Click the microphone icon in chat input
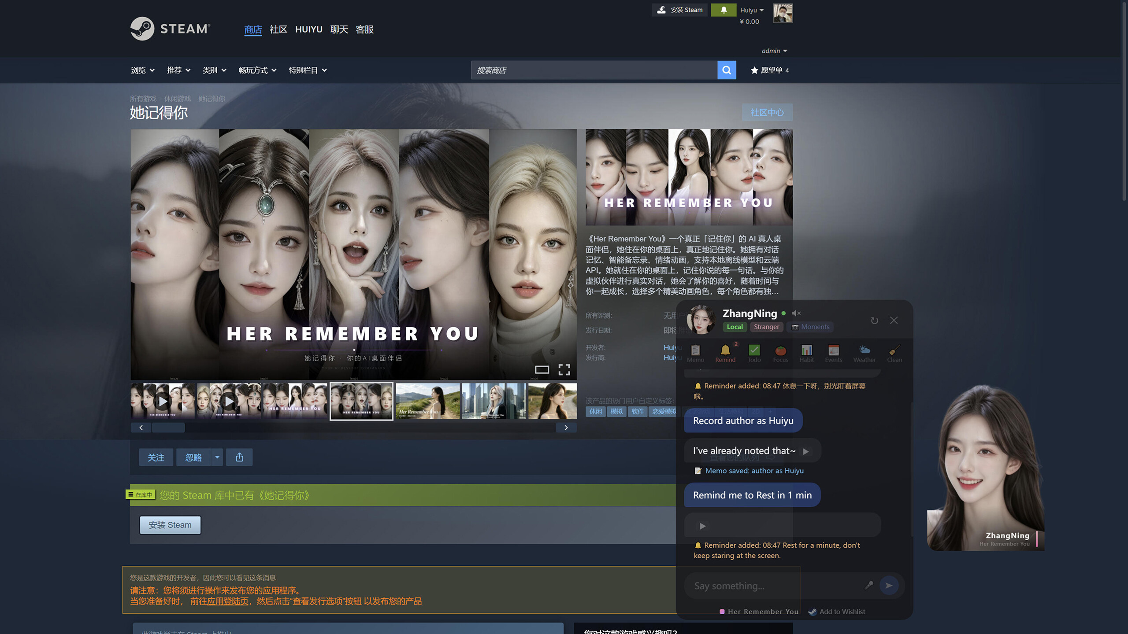Screen dimensions: 1128x634 point(868,585)
